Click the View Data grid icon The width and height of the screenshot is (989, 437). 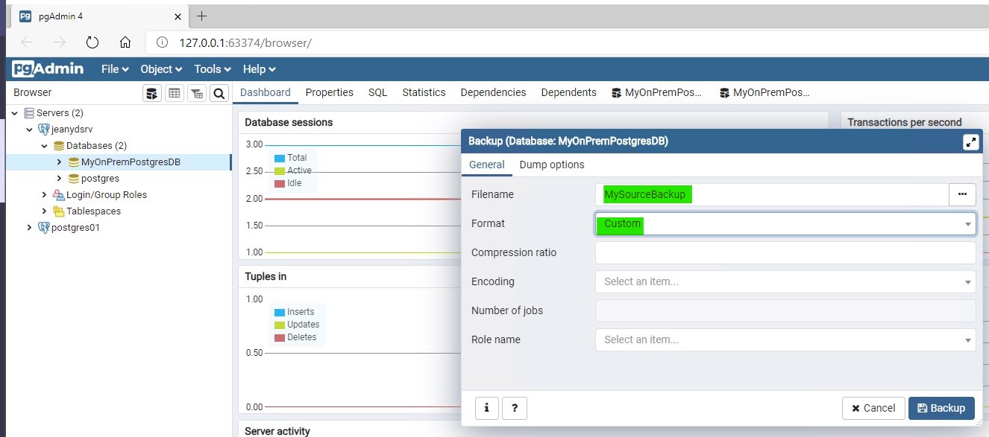click(175, 93)
